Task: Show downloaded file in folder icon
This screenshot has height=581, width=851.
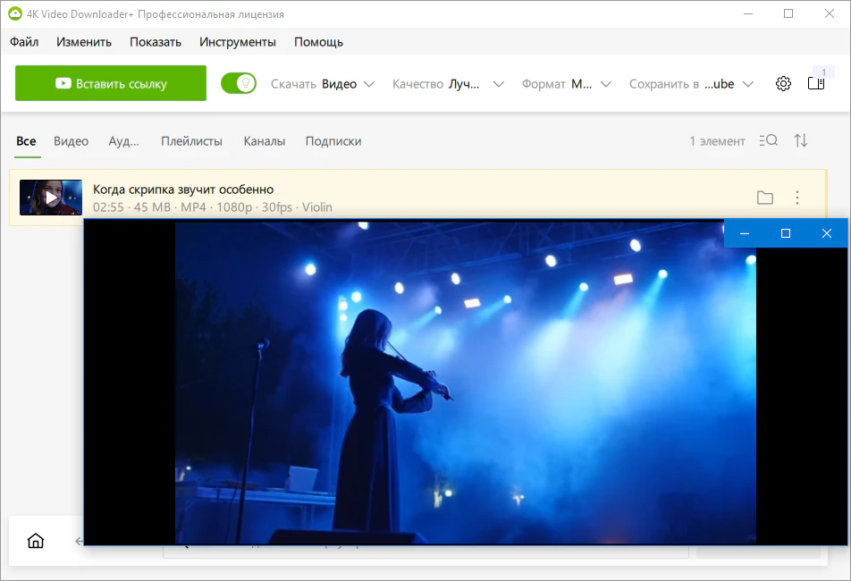Action: pyautogui.click(x=764, y=198)
